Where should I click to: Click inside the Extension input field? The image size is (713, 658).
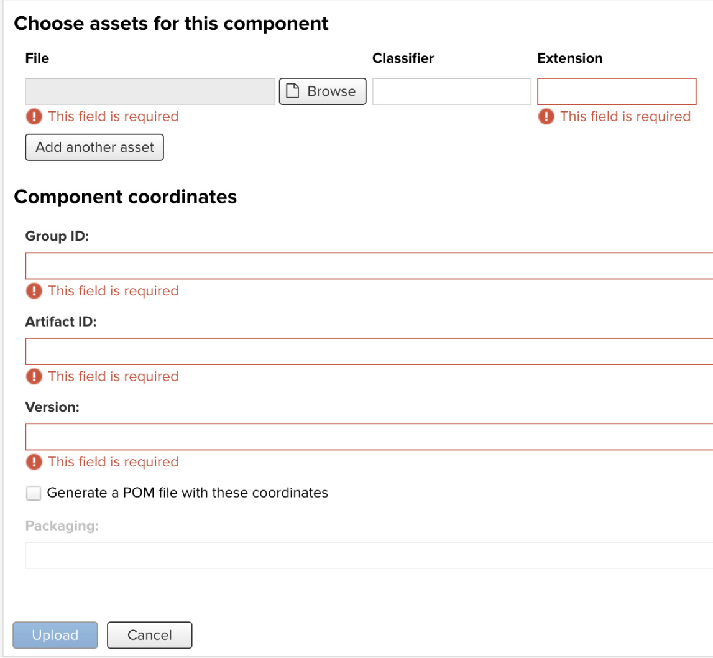616,91
